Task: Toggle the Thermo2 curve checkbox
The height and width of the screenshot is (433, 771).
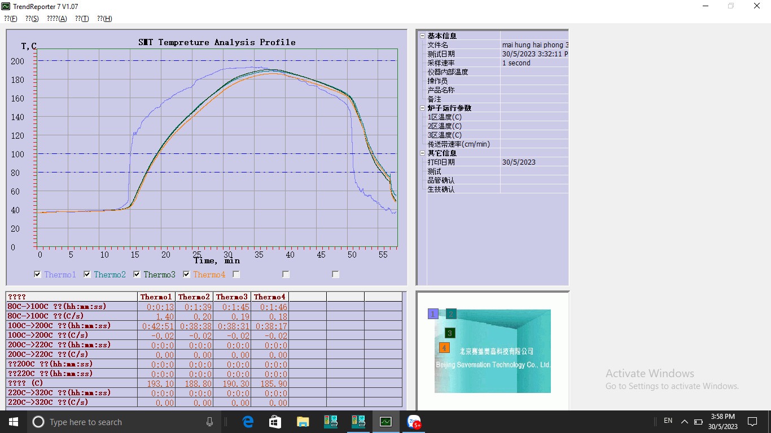Action: [x=87, y=275]
